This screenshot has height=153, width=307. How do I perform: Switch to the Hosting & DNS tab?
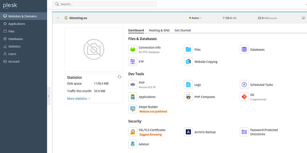159,30
